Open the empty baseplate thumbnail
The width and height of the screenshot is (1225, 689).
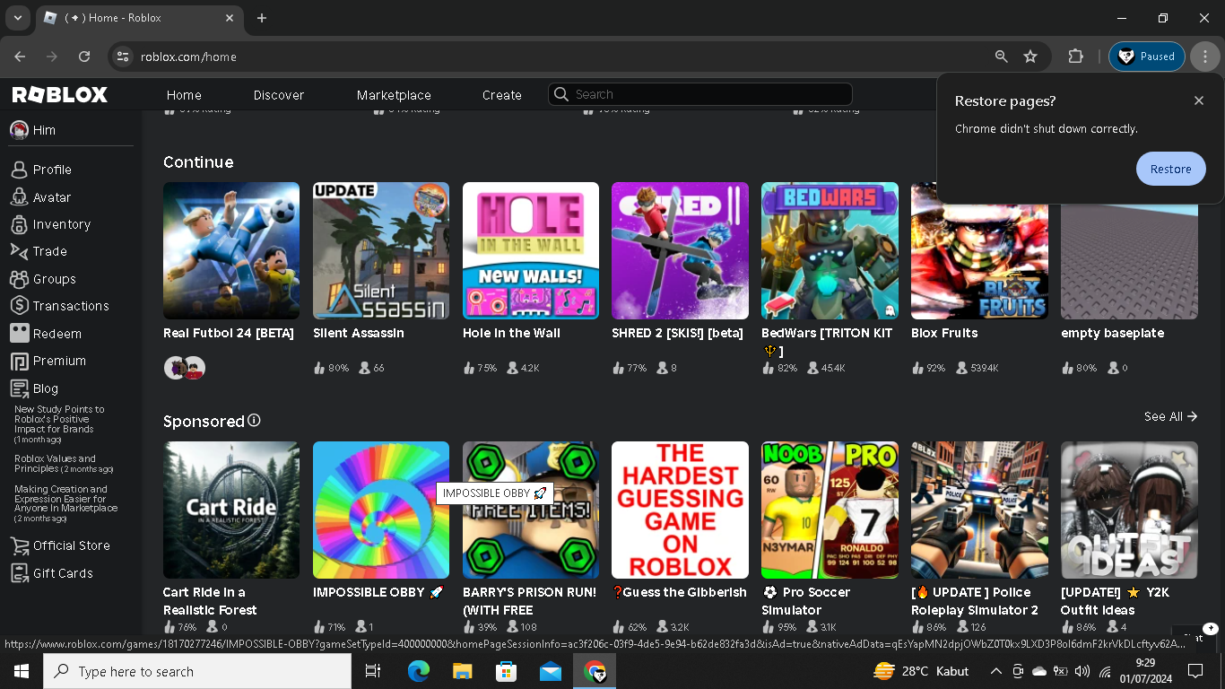[x=1129, y=251]
